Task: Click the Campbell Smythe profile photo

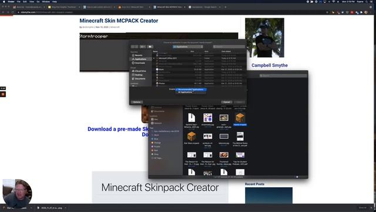Action: 264,38
